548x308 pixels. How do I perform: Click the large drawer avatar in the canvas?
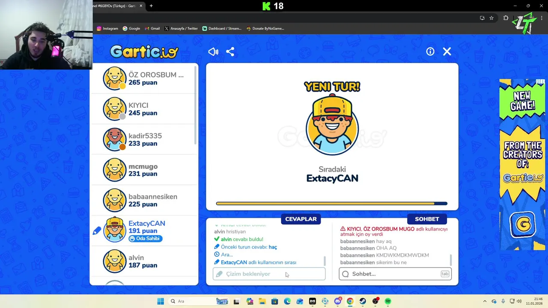(332, 125)
